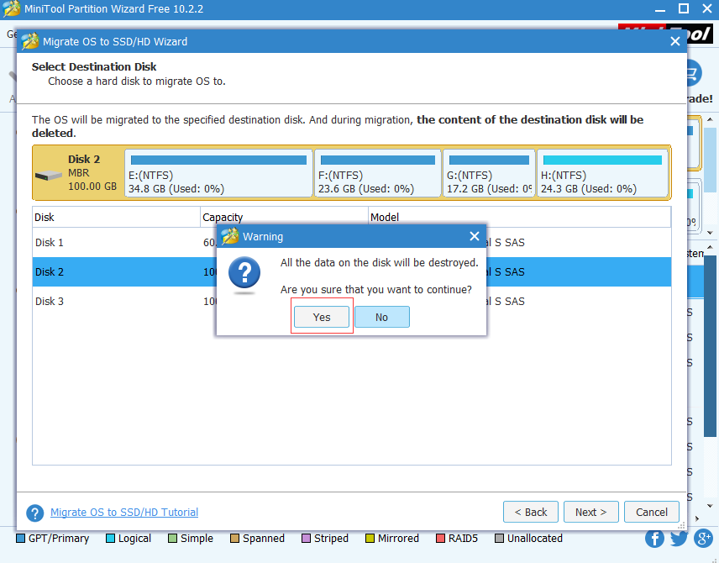Maximize the MiniTool Partition Wizard window
Screen dimensions: 719x563
tap(684, 8)
